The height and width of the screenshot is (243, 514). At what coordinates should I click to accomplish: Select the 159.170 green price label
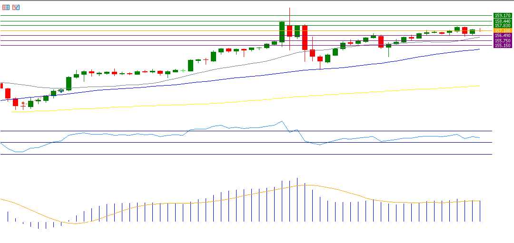503,16
